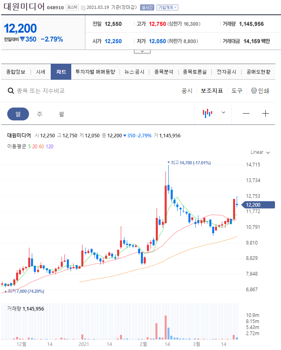Click the search magnifier icon
This screenshot has width=281, height=350.
point(11,91)
